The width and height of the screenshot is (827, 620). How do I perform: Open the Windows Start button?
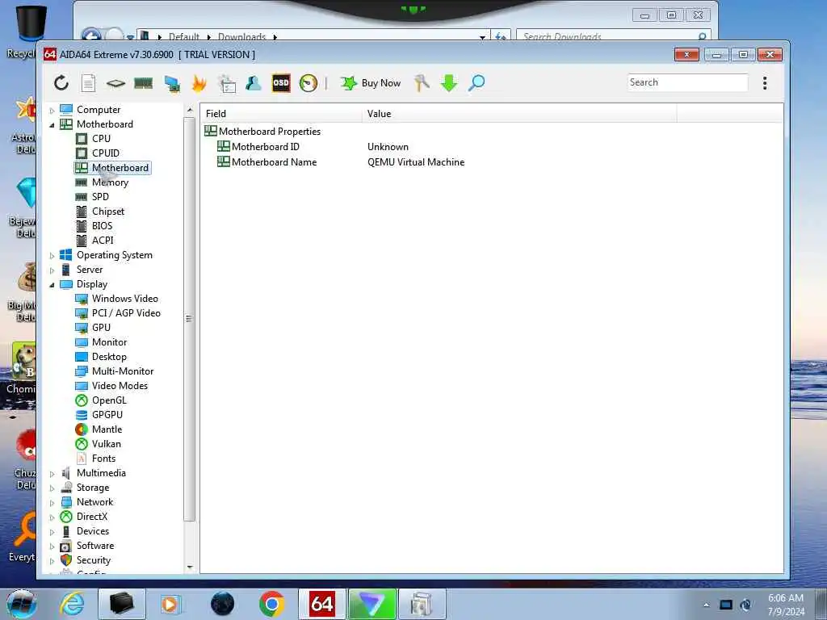[x=22, y=604]
